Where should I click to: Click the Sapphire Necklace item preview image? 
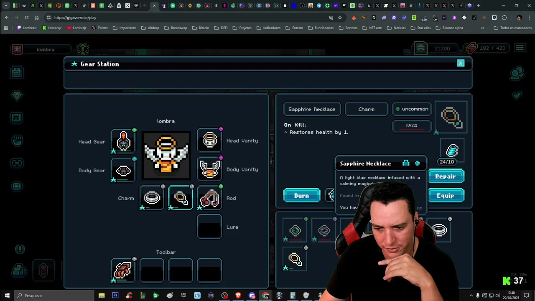pos(451,117)
